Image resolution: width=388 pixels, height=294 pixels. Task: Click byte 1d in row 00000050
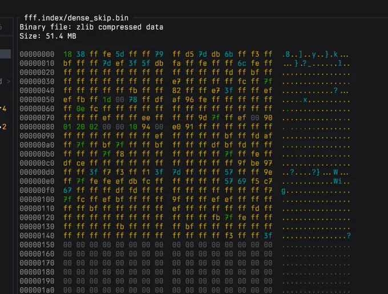(x=107, y=100)
